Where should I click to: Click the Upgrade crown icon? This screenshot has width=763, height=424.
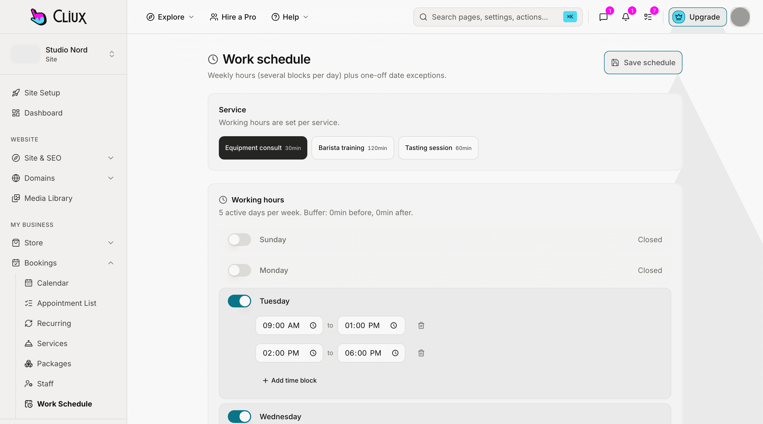678,17
